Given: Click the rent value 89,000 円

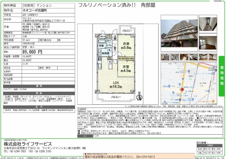Looking at the screenshot, I should [x=32, y=52].
